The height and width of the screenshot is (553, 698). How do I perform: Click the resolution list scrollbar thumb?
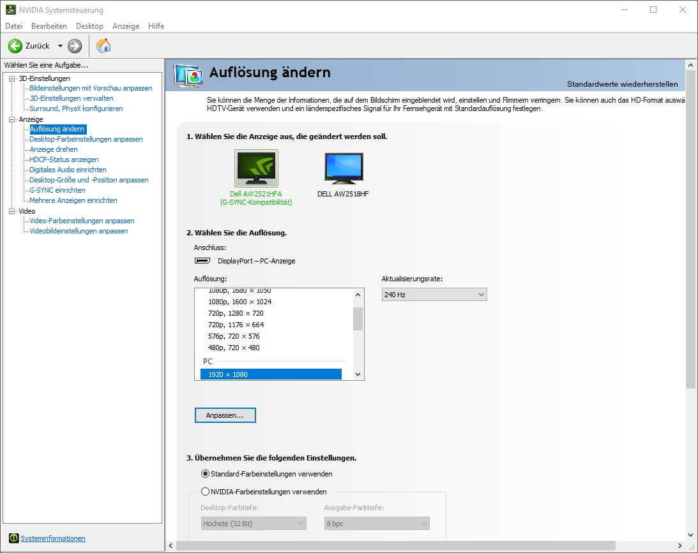tap(358, 319)
